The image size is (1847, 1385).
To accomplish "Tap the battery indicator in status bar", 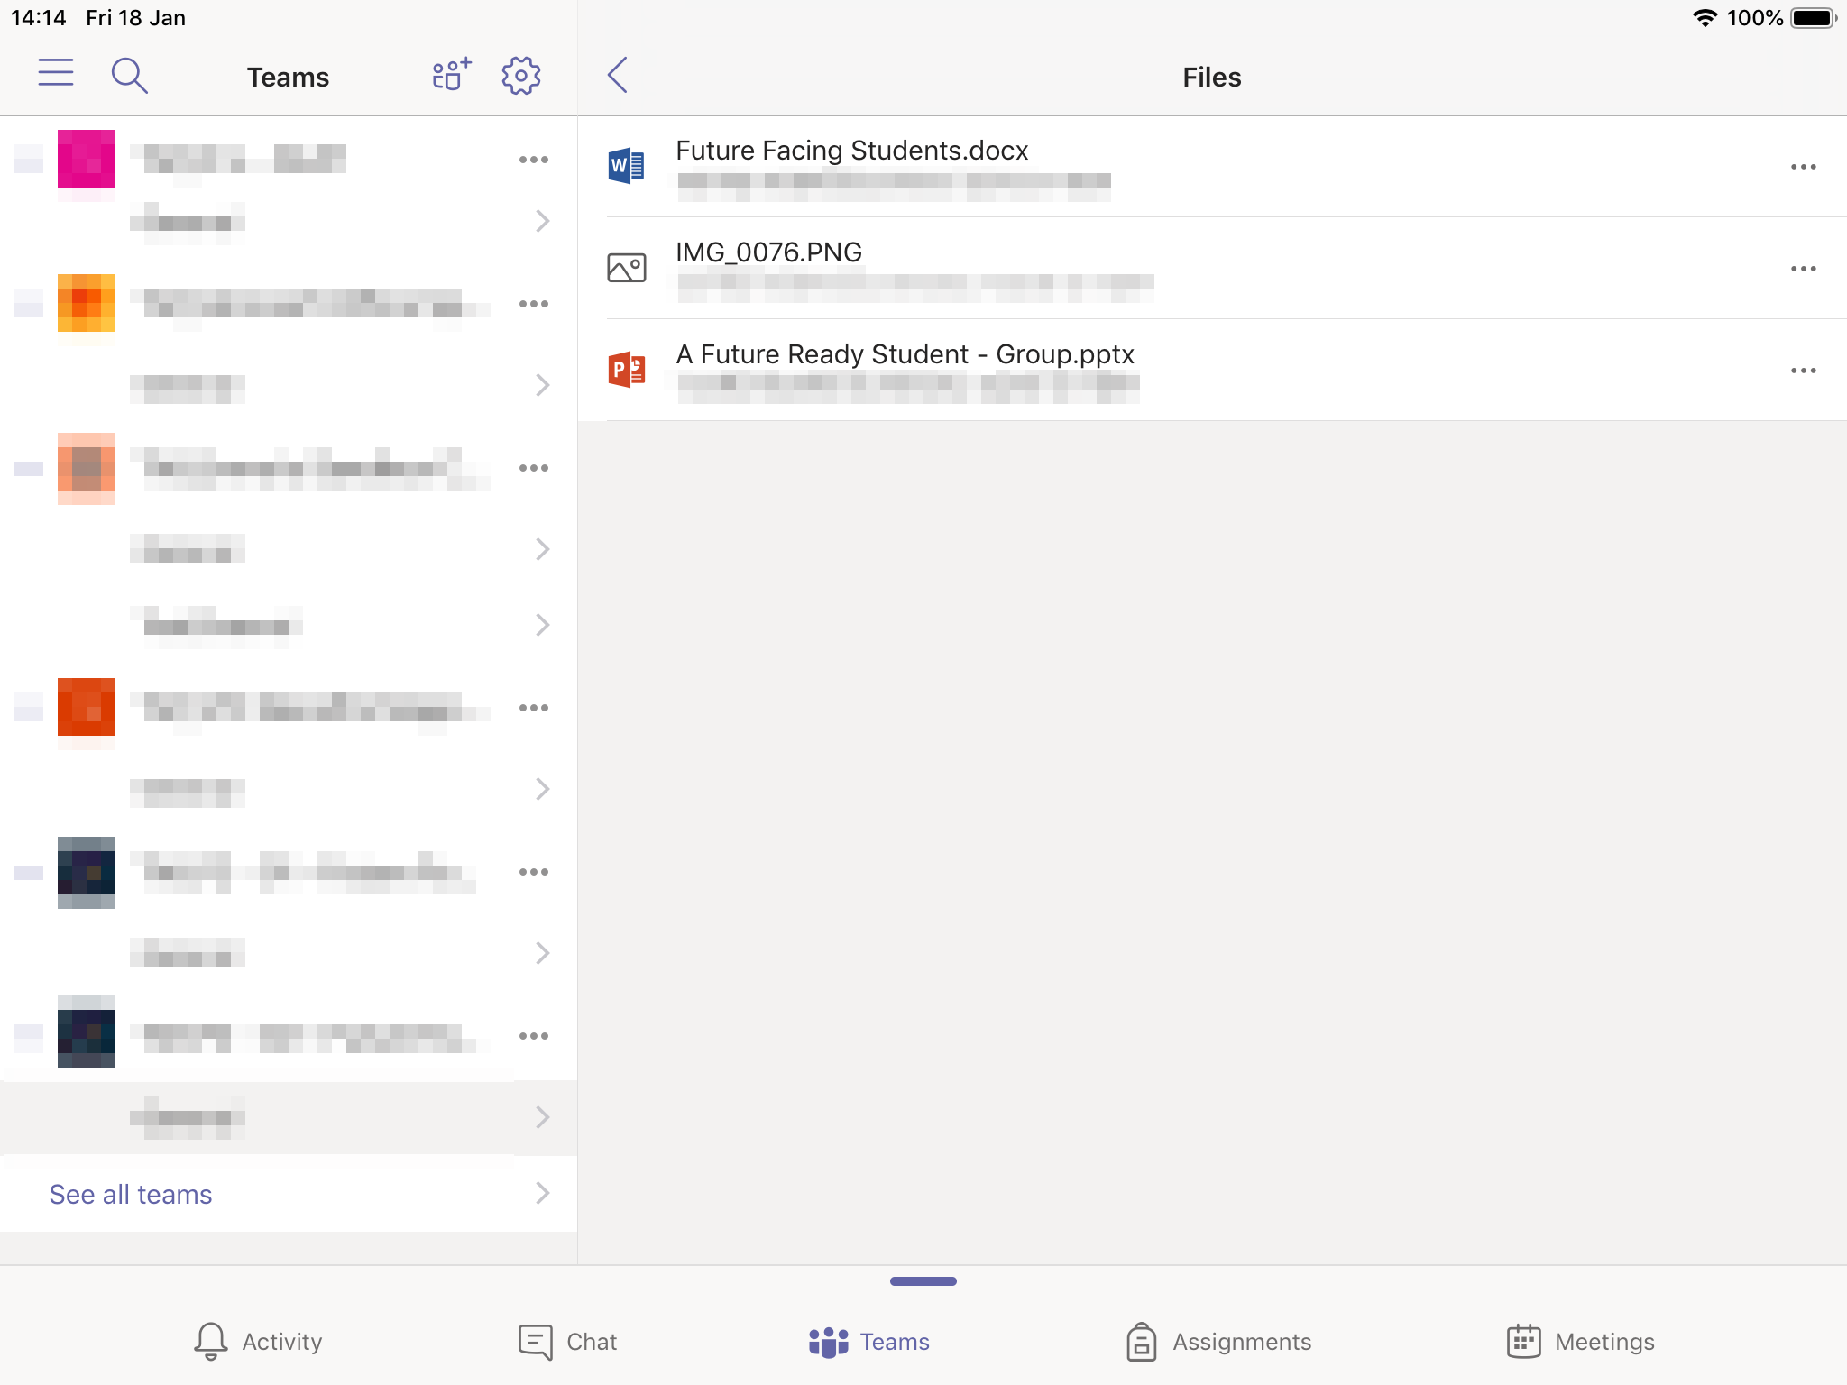I will (1814, 18).
